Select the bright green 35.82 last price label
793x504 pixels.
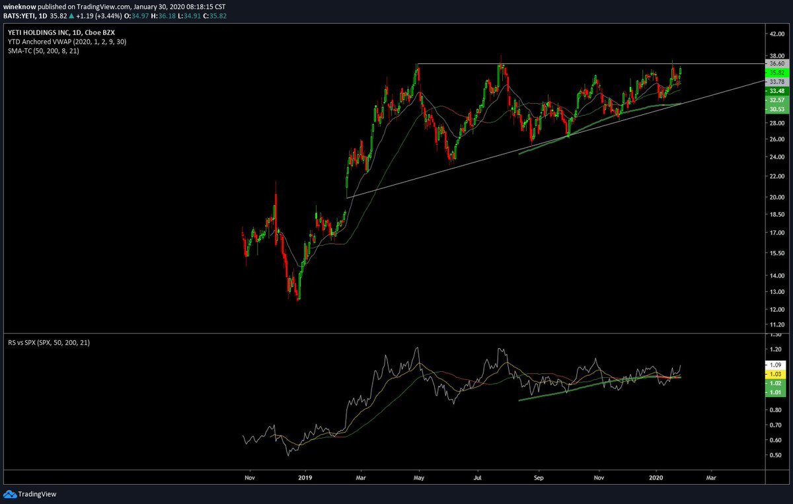[776, 73]
